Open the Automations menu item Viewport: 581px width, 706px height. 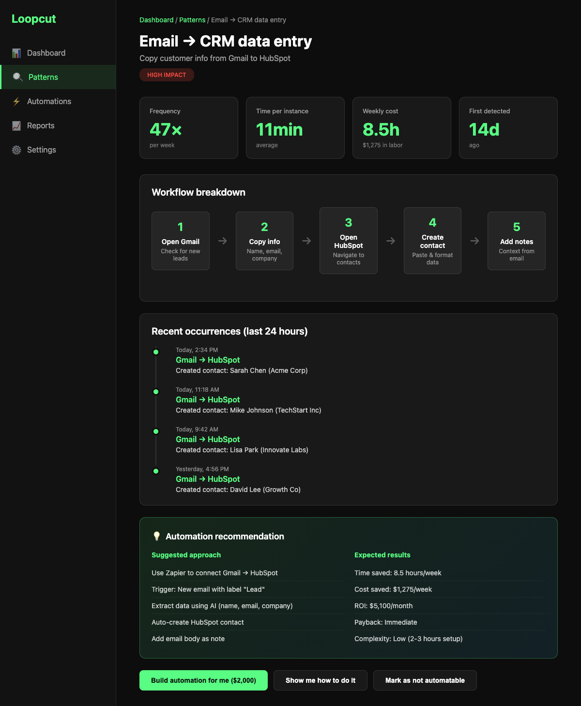click(49, 101)
